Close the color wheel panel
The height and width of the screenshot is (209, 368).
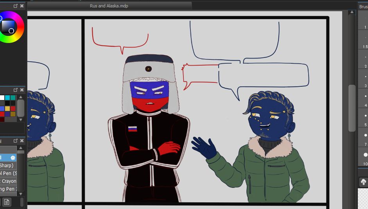pos(22,6)
